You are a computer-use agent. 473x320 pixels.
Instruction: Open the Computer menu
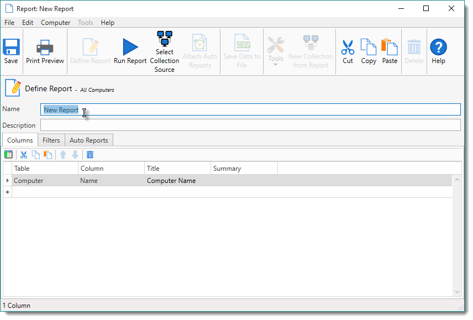point(55,23)
